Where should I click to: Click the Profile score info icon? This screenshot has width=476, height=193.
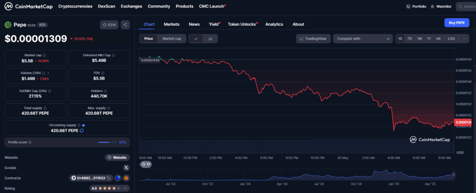pos(30,142)
